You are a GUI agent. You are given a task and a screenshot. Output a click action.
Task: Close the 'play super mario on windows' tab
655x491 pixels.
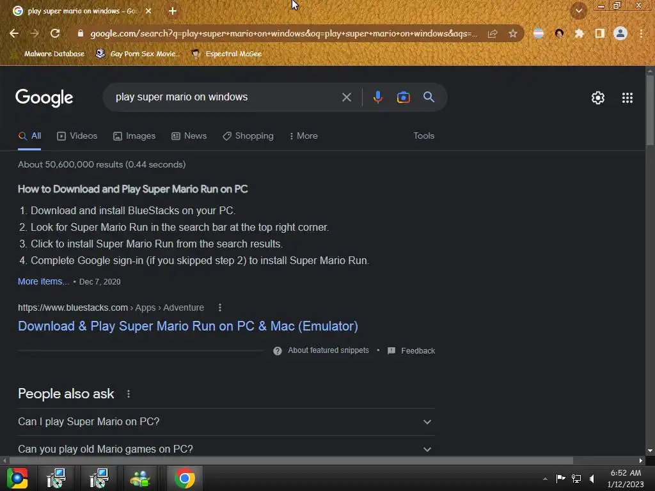(x=148, y=11)
